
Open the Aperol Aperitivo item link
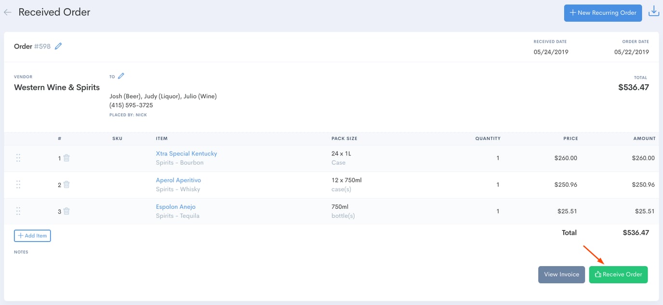tap(178, 180)
